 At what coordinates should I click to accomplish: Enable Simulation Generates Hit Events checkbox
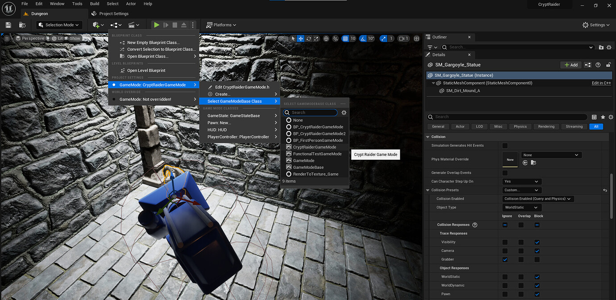pyautogui.click(x=505, y=146)
